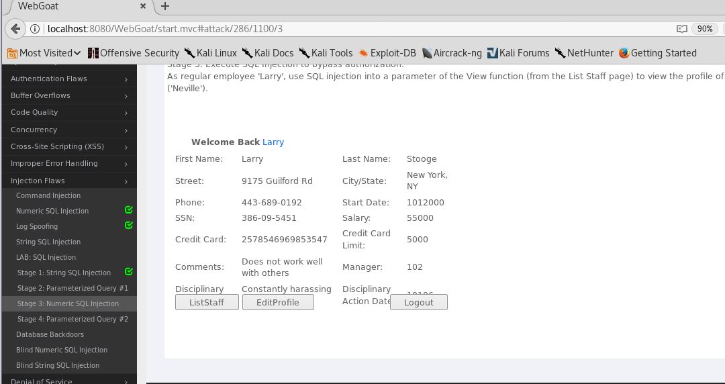Select the last name Stooge

422,159
